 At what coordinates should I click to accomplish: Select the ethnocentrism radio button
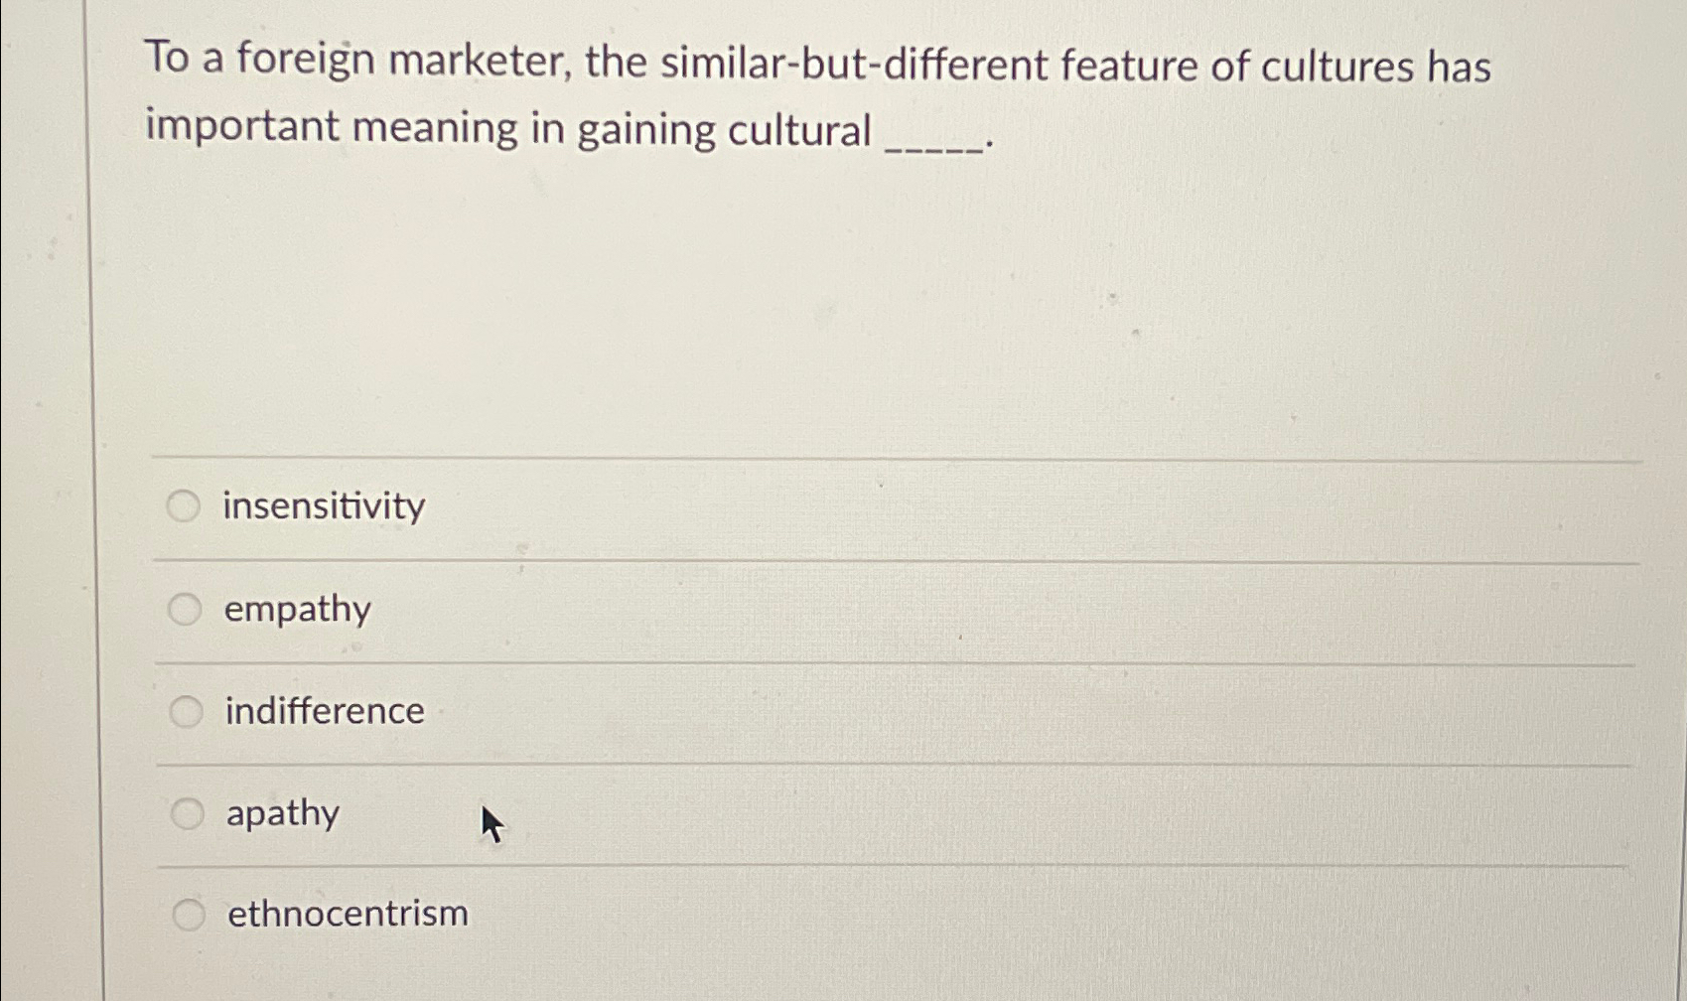click(x=185, y=913)
